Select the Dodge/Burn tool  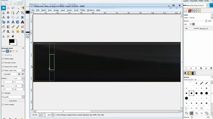[x=13, y=36]
